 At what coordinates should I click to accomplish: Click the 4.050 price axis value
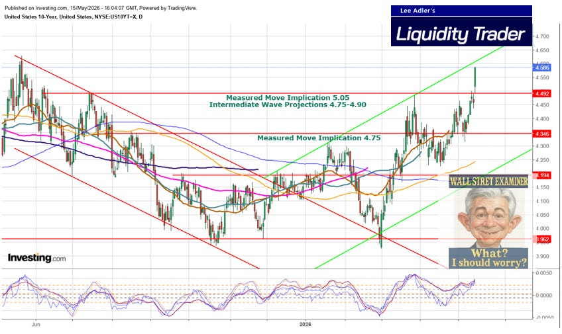(x=542, y=215)
